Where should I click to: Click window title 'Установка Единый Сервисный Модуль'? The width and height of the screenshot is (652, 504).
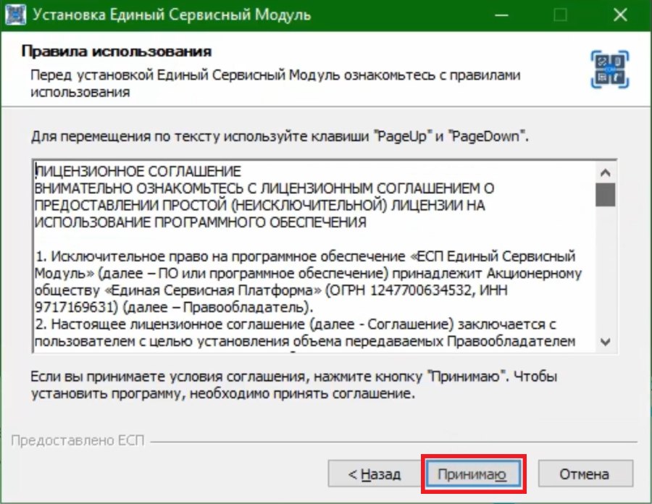point(172,15)
